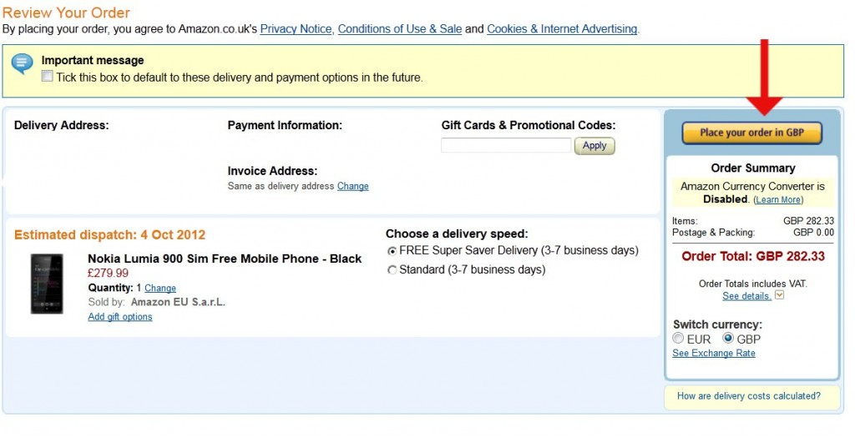855x437 pixels.
Task: Open the Privacy Notice link
Action: tap(296, 29)
